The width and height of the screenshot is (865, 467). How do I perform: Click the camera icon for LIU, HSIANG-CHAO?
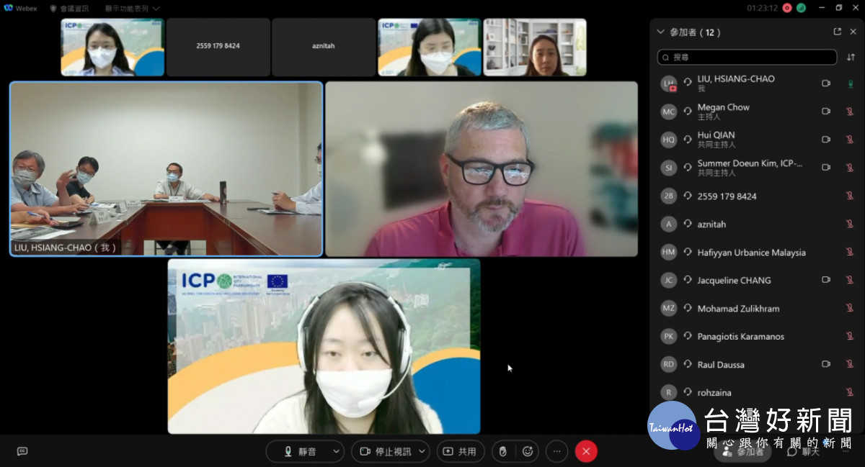[826, 83]
